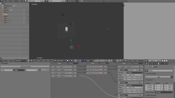175x98 pixels.
Task: Click the Blender info editor type icon
Action: coord(2,1)
